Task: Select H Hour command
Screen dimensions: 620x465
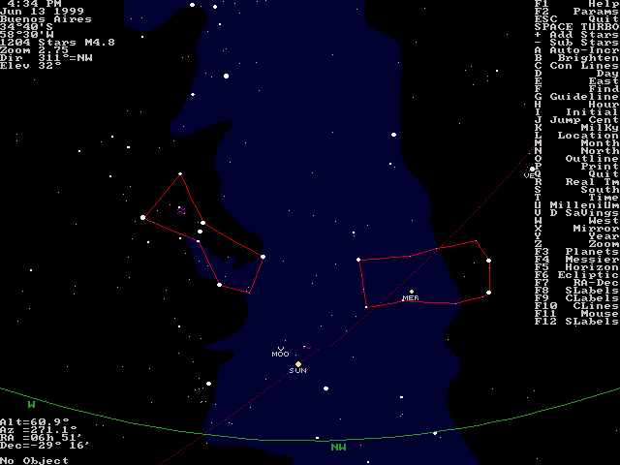Action: tap(577, 105)
